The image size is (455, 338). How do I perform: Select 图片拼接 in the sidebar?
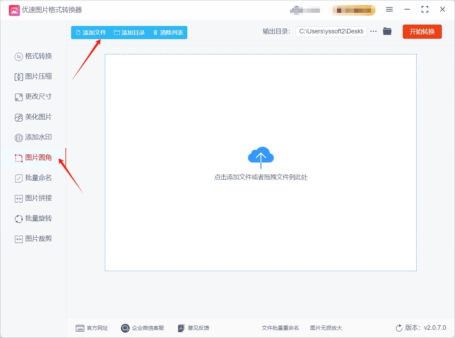coord(33,198)
